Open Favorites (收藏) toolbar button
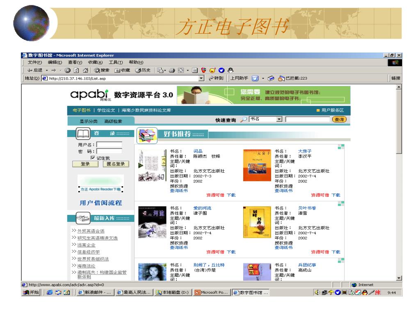 tap(122, 70)
